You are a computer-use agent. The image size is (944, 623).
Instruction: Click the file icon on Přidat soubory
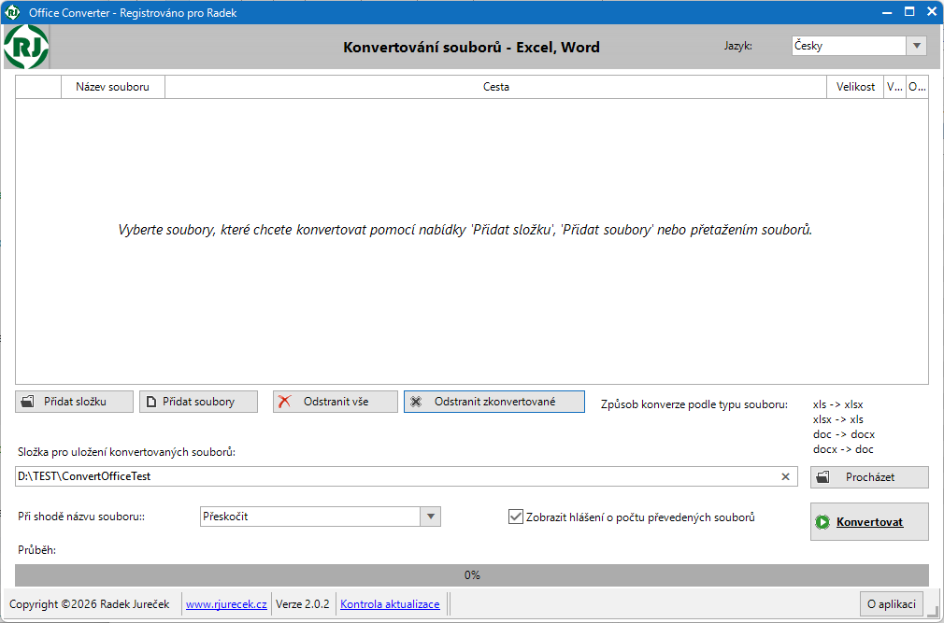tap(152, 402)
